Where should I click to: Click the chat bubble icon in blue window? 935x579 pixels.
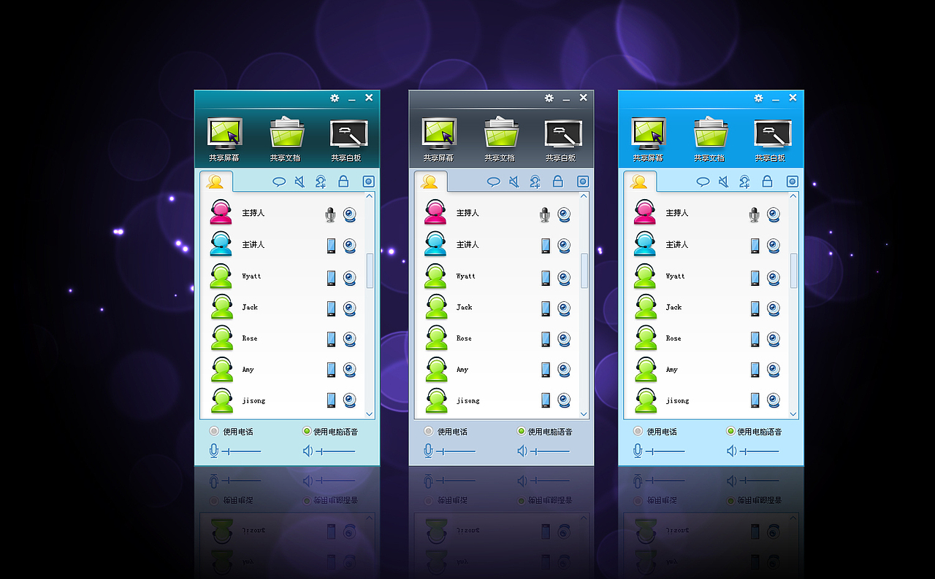pyautogui.click(x=703, y=182)
